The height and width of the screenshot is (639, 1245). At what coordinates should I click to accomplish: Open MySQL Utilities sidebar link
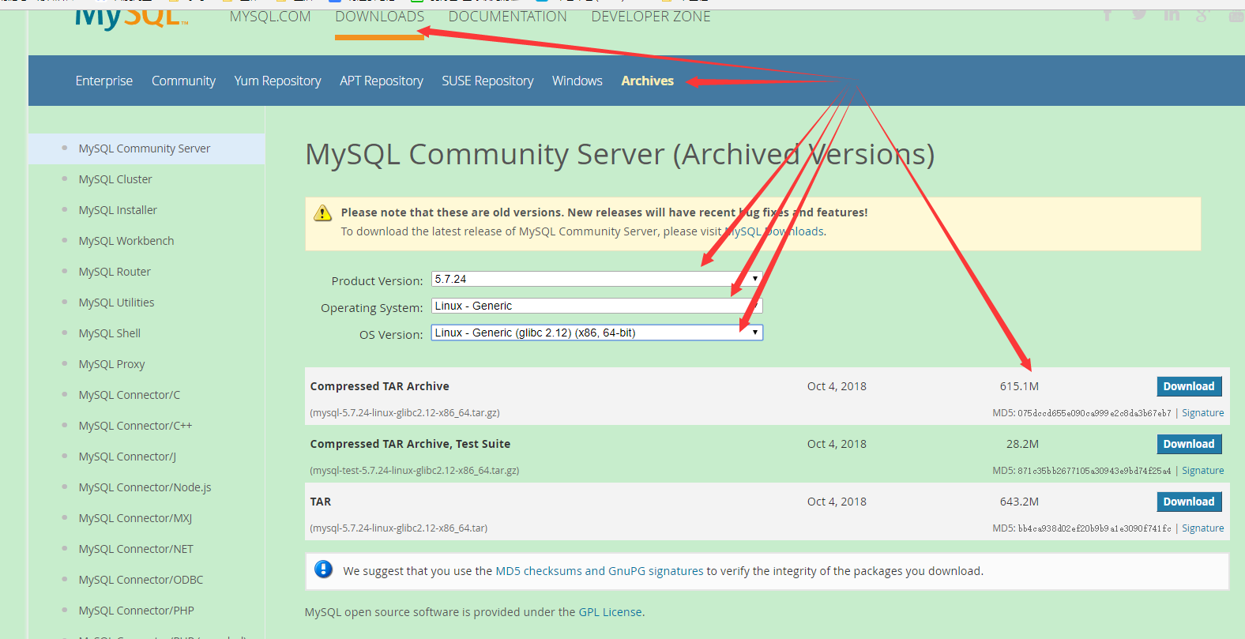coord(116,303)
